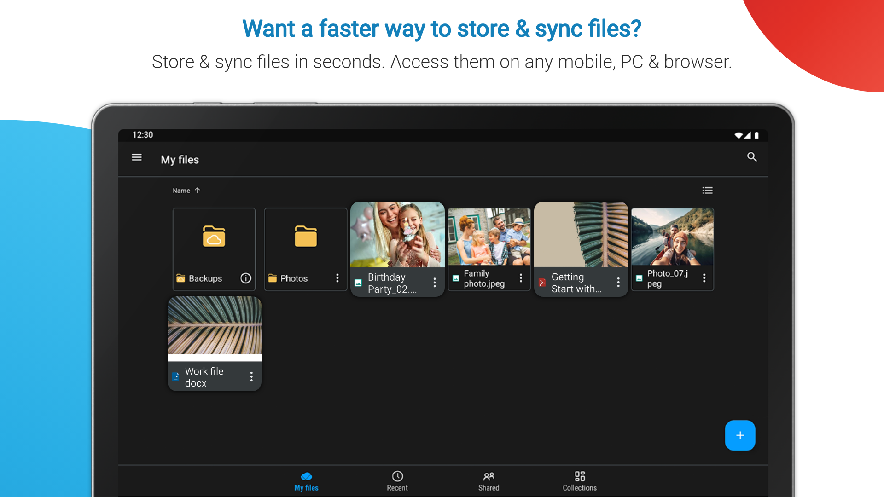Switch to the Recent tab
Screen dimensions: 884x497
397,481
